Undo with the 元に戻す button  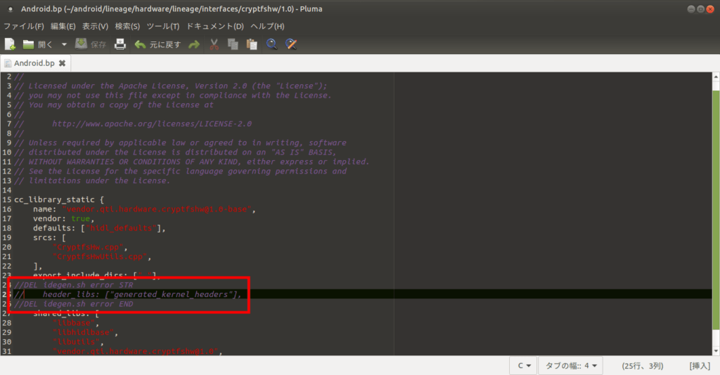(x=157, y=44)
